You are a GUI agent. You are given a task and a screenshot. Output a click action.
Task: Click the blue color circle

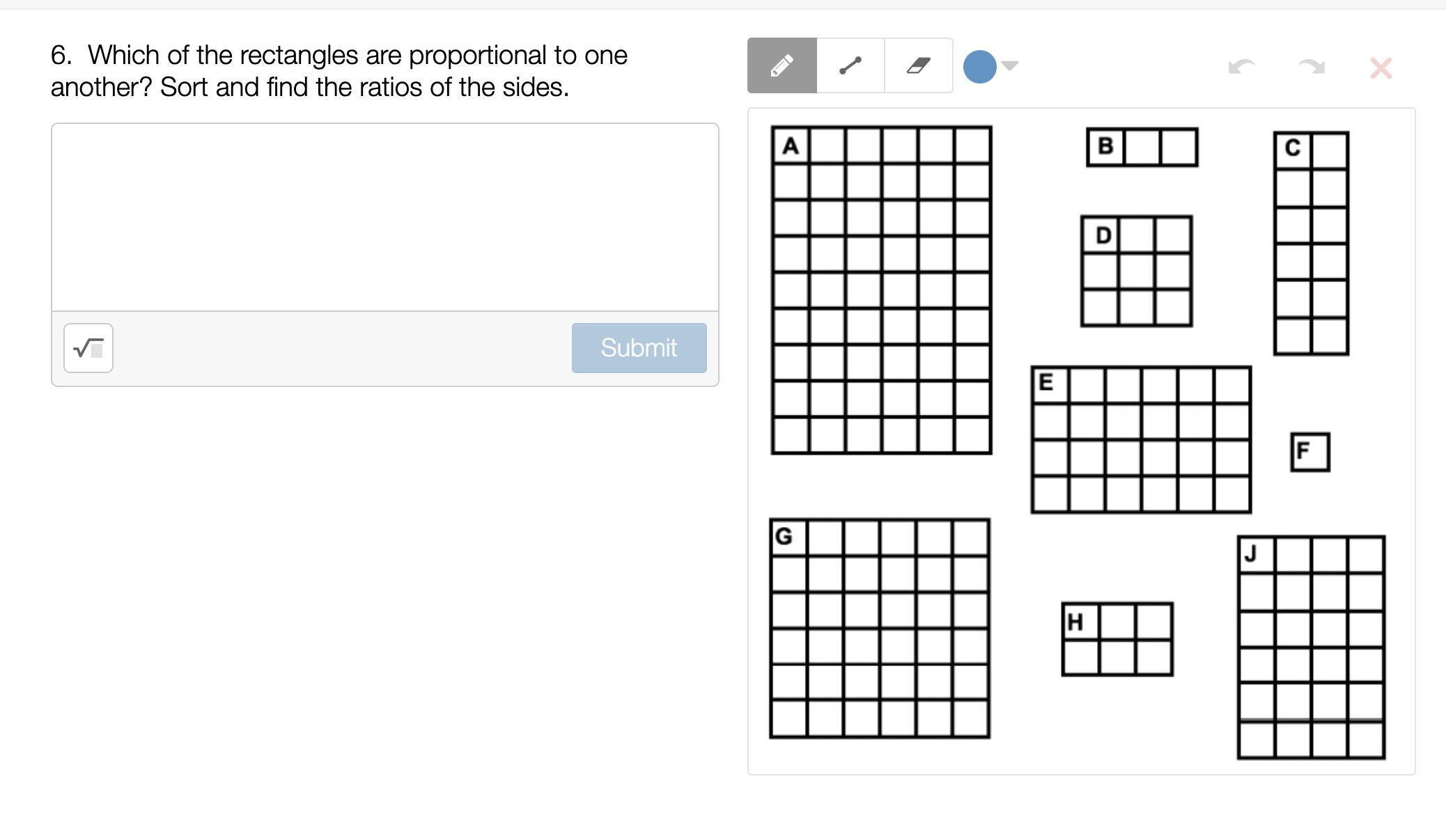tap(979, 67)
